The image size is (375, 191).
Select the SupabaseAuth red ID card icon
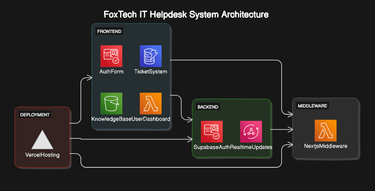click(212, 132)
